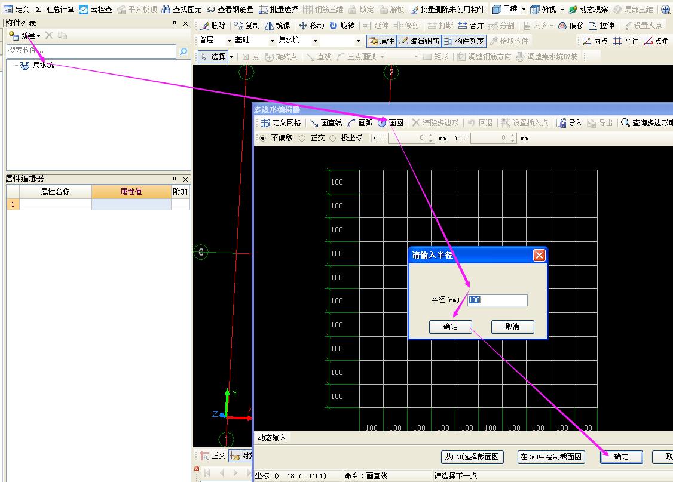Click 两点 two-point axis tool
673x482 pixels.
click(x=595, y=41)
